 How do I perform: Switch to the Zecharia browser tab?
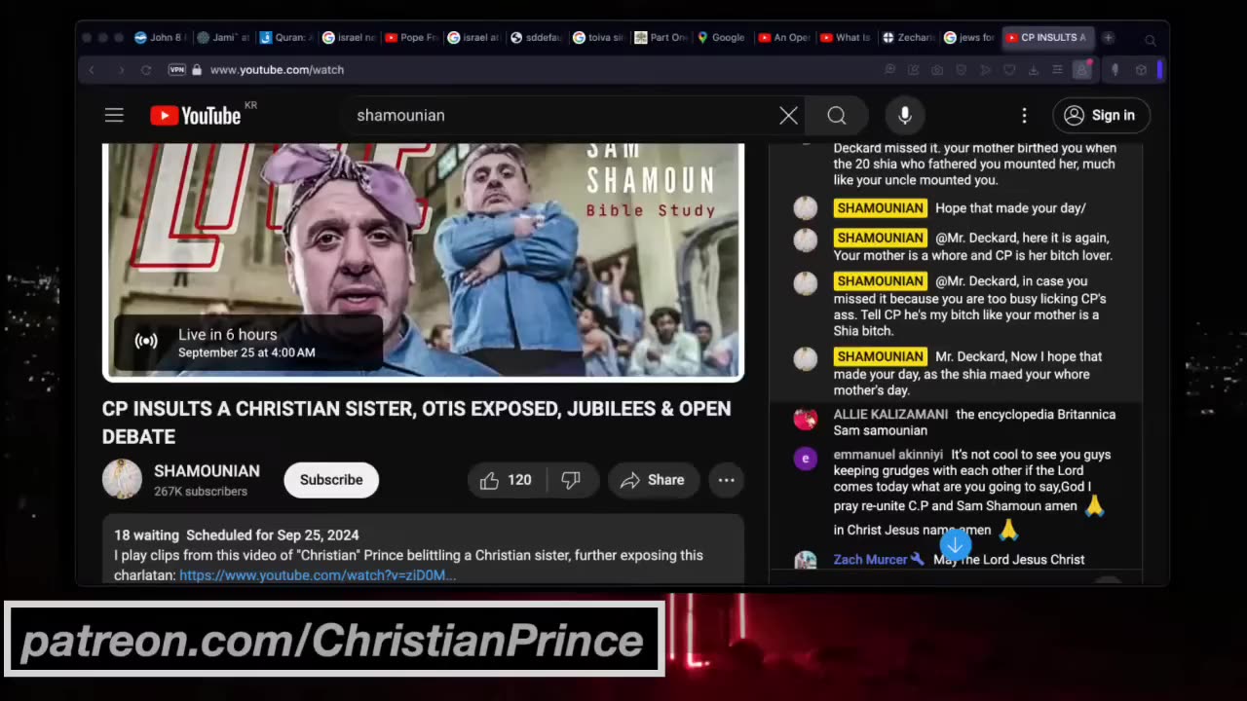pos(909,37)
